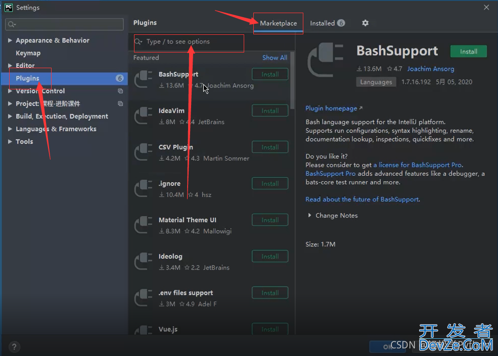Select Keymap in settings tree
Screen dimensions: 498x356
click(x=28, y=53)
